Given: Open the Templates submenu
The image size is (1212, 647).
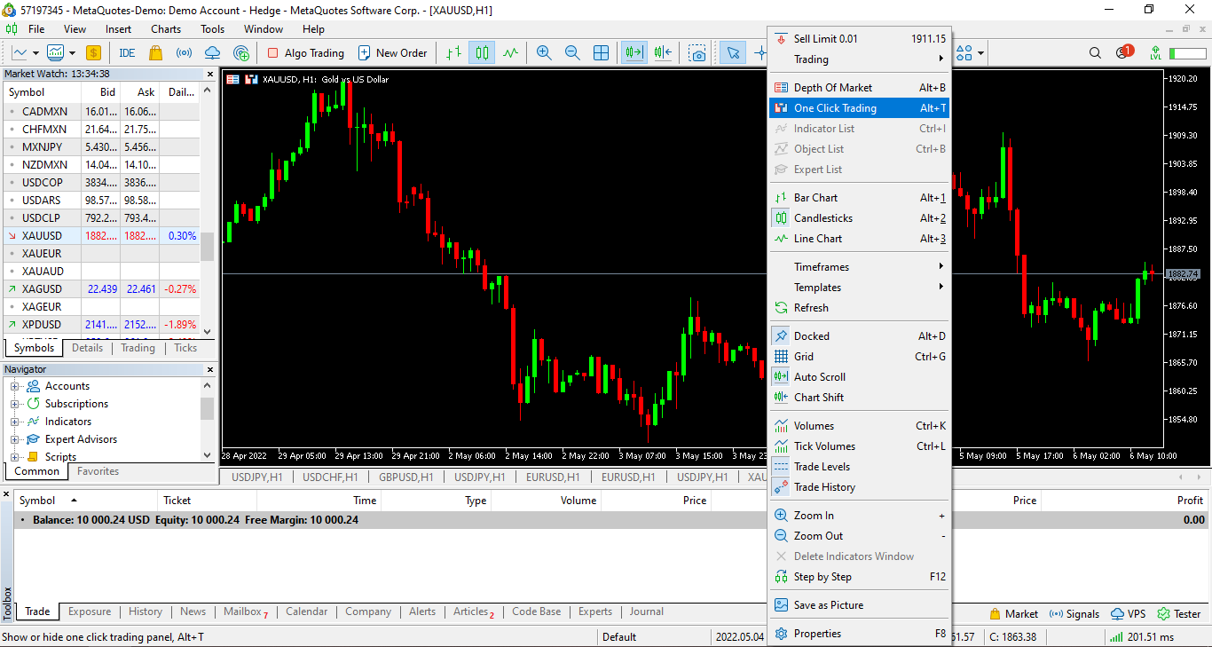Looking at the screenshot, I should tap(859, 288).
